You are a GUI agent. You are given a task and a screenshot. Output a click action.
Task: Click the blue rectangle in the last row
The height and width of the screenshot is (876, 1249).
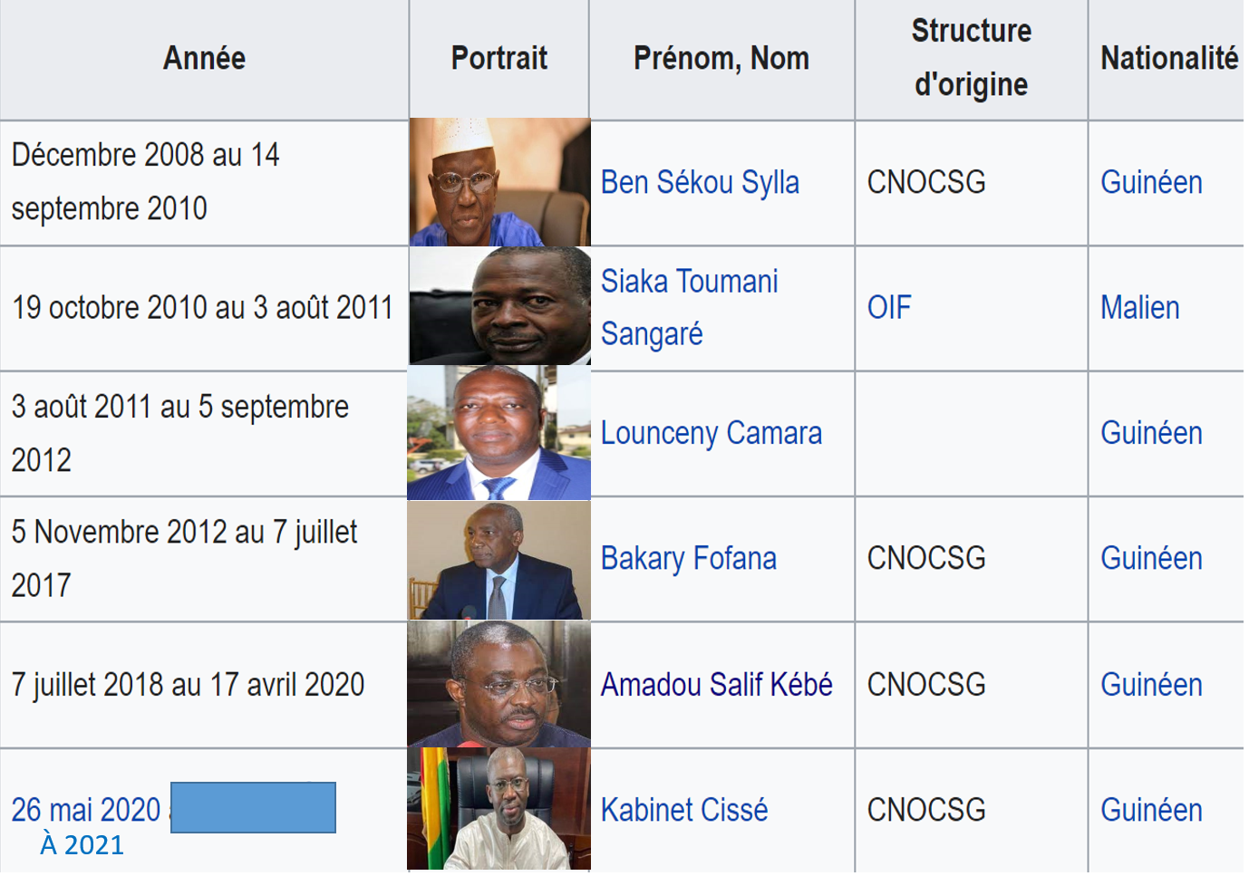pyautogui.click(x=253, y=807)
